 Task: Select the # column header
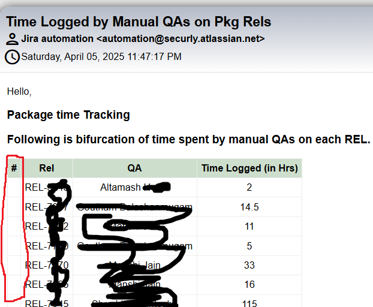pyautogui.click(x=14, y=168)
